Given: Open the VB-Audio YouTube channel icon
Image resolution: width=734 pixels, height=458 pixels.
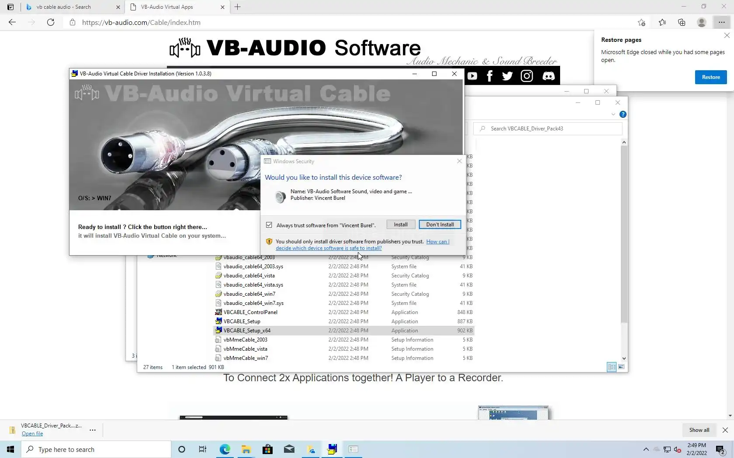Looking at the screenshot, I should pyautogui.click(x=472, y=76).
